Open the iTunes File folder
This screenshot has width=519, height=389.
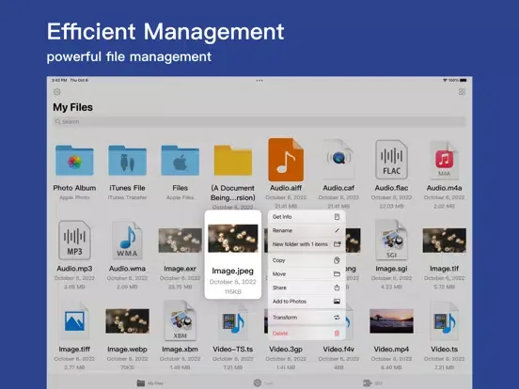tap(128, 161)
